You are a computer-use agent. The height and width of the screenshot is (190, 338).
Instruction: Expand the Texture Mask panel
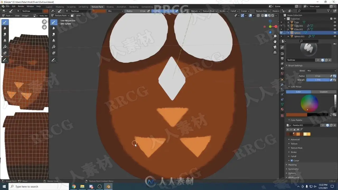(x=296, y=148)
